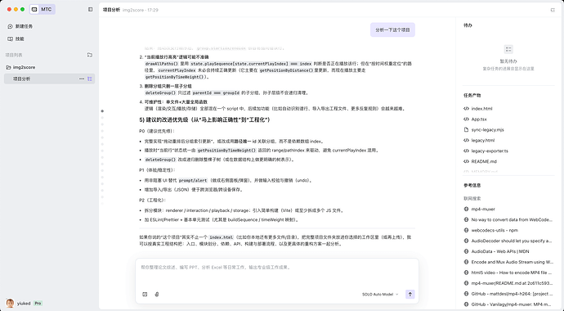564x311 pixels.
Task: Open the README.md artifact file
Action: coord(484,161)
